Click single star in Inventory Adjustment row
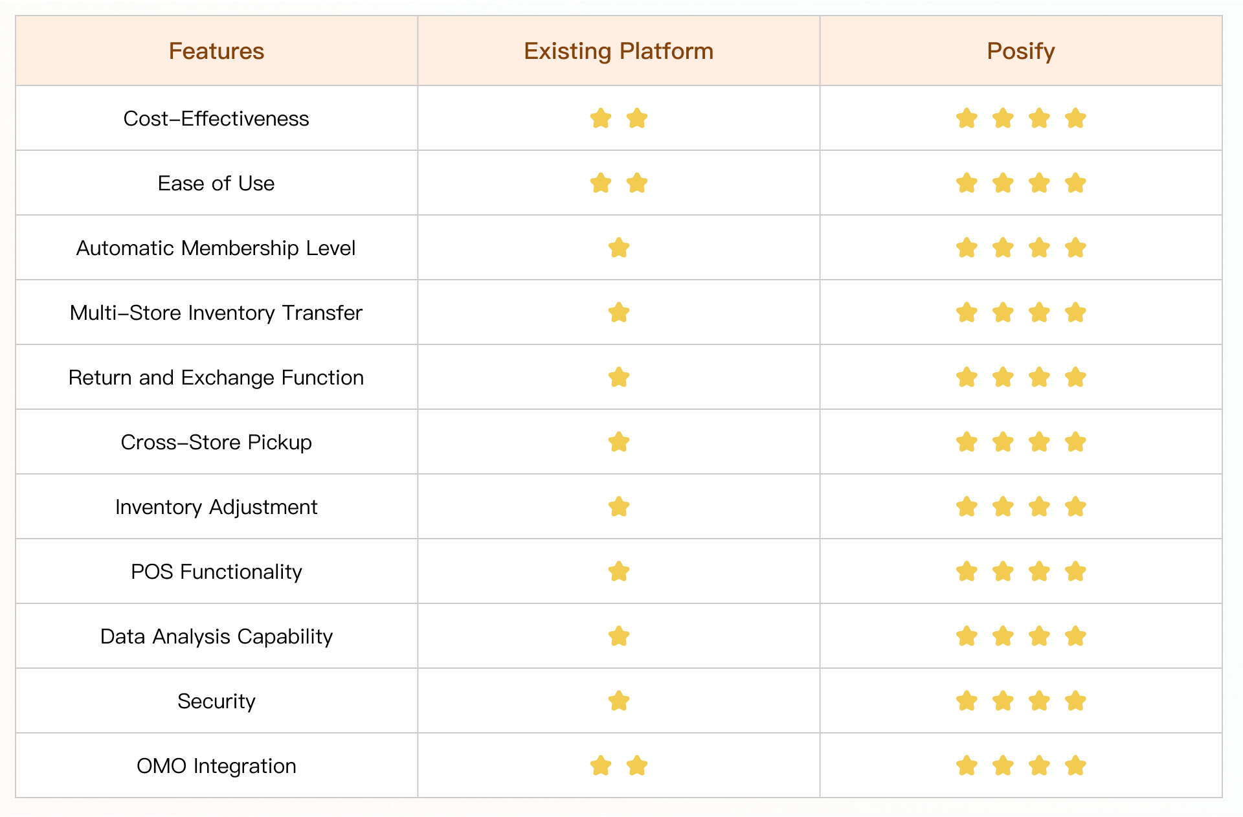This screenshot has width=1243, height=817. 619,506
